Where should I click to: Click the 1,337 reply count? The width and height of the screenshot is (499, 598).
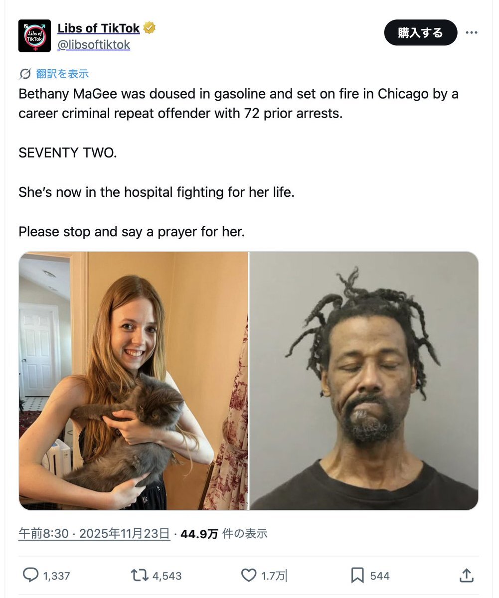pos(56,576)
